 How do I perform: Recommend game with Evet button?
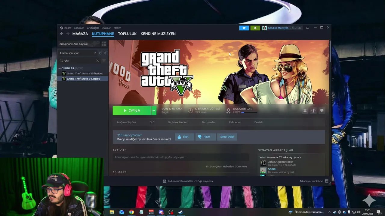click(x=185, y=137)
